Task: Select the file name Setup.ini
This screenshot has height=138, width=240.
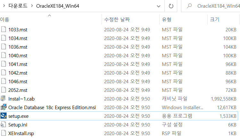Action: [18, 125]
